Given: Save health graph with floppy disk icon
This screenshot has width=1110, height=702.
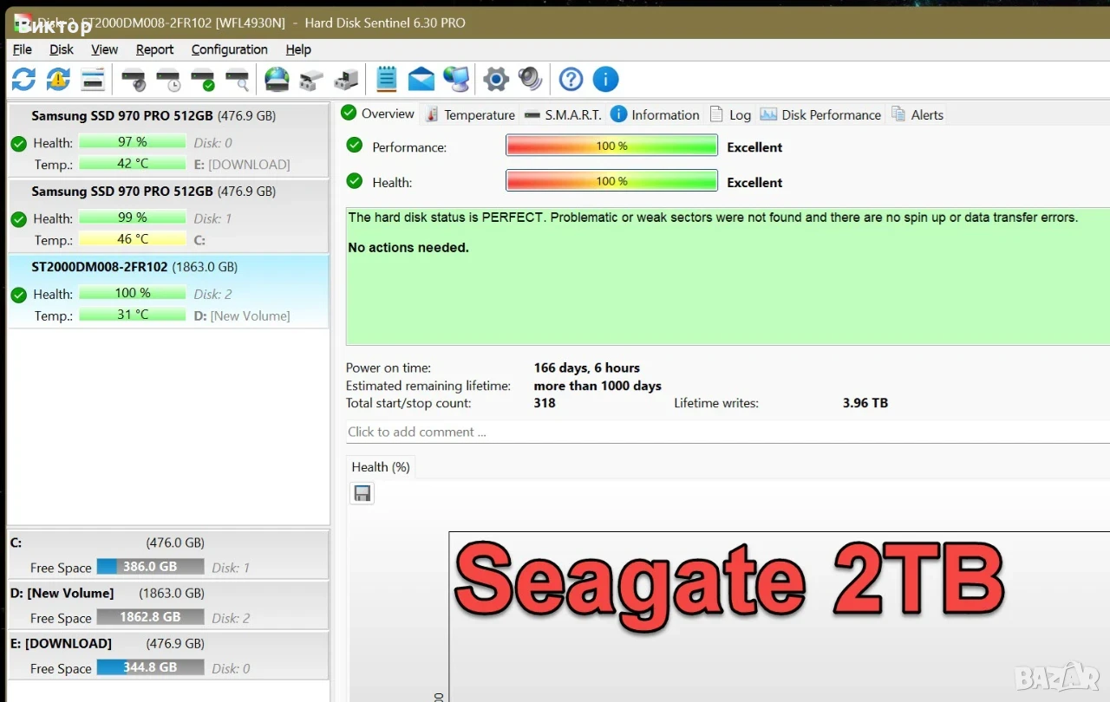Looking at the screenshot, I should (362, 494).
